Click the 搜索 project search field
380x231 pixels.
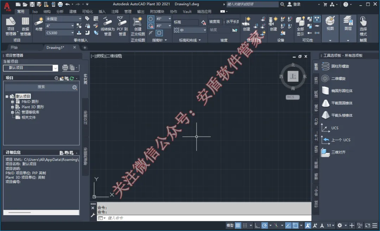pyautogui.click(x=41, y=88)
